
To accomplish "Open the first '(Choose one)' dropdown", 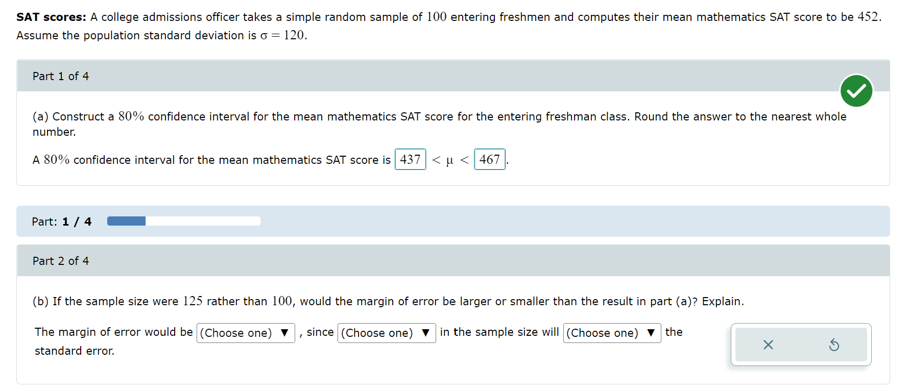I will point(245,333).
